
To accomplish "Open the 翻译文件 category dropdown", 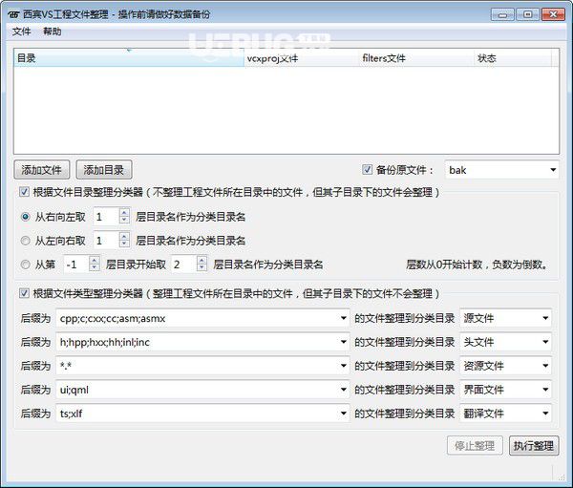I will tap(505, 414).
